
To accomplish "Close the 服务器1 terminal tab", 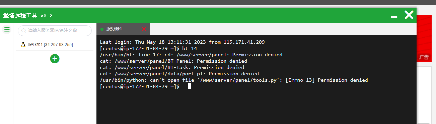I will coord(144,29).
